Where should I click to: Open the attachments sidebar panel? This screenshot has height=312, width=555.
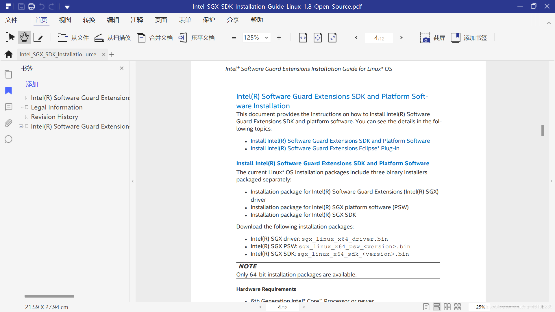tap(8, 123)
